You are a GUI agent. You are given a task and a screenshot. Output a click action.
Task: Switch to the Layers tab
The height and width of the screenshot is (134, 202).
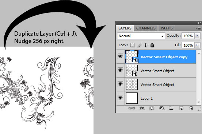tap(125, 28)
